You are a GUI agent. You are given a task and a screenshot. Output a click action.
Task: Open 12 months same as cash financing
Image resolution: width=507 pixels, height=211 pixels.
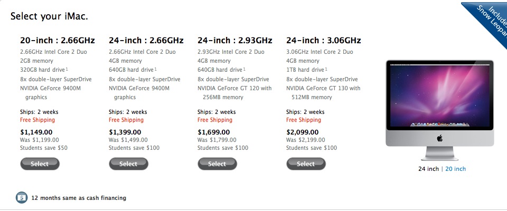click(79, 198)
